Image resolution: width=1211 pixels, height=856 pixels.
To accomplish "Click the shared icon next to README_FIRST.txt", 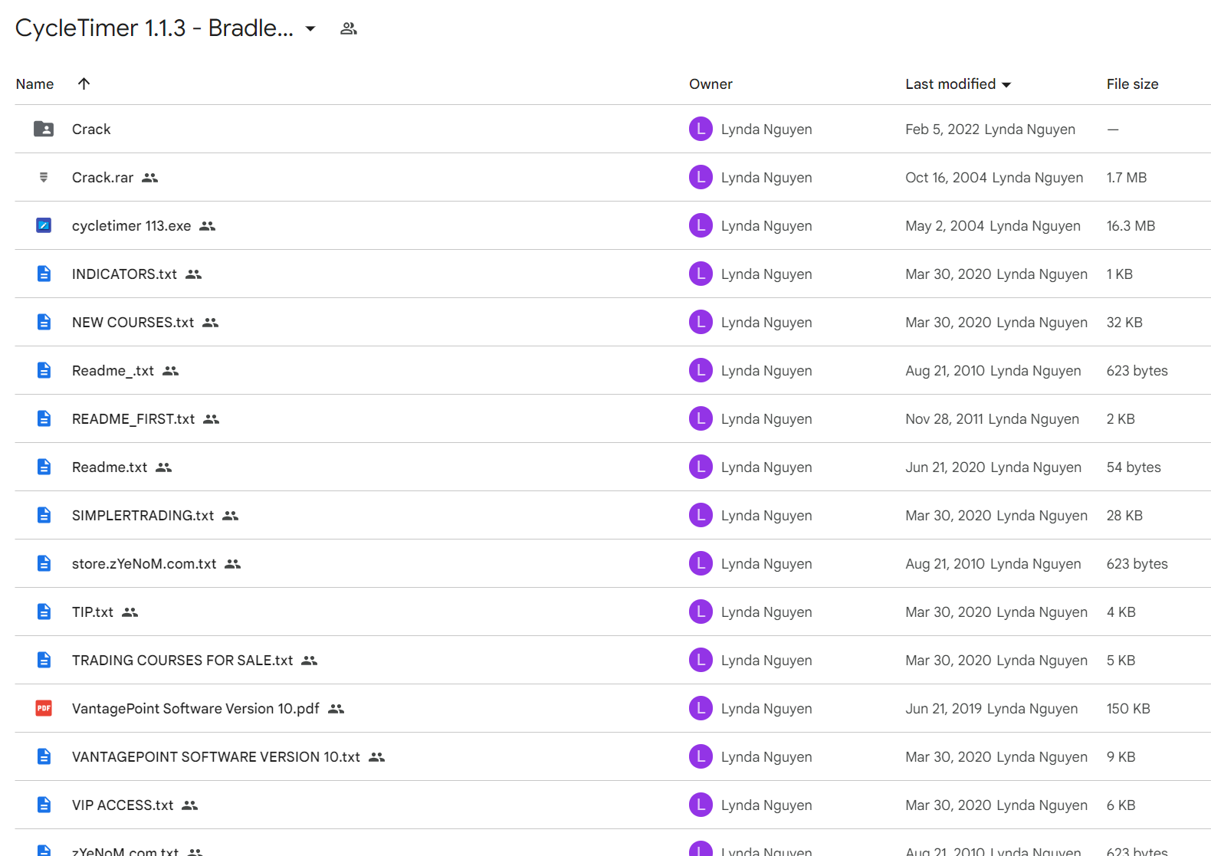I will (212, 419).
